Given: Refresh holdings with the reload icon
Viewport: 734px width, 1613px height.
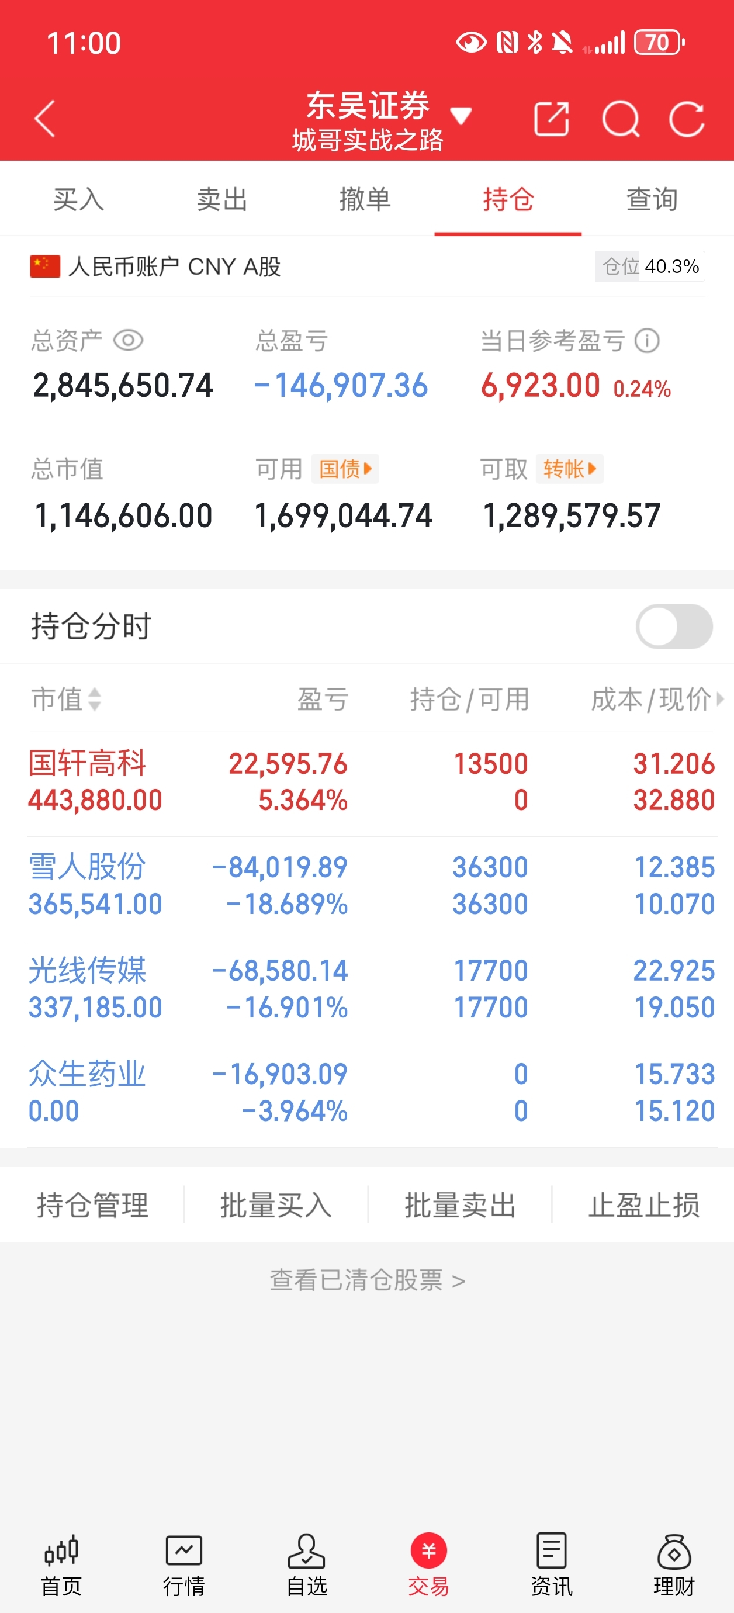Looking at the screenshot, I should [x=687, y=118].
